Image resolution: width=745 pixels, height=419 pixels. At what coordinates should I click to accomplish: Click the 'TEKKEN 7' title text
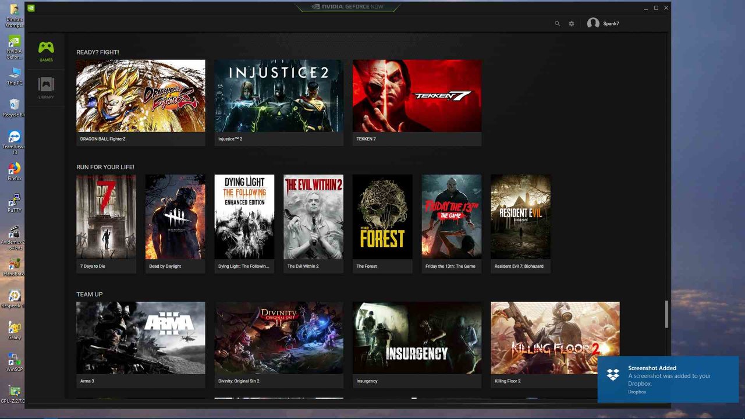click(366, 139)
